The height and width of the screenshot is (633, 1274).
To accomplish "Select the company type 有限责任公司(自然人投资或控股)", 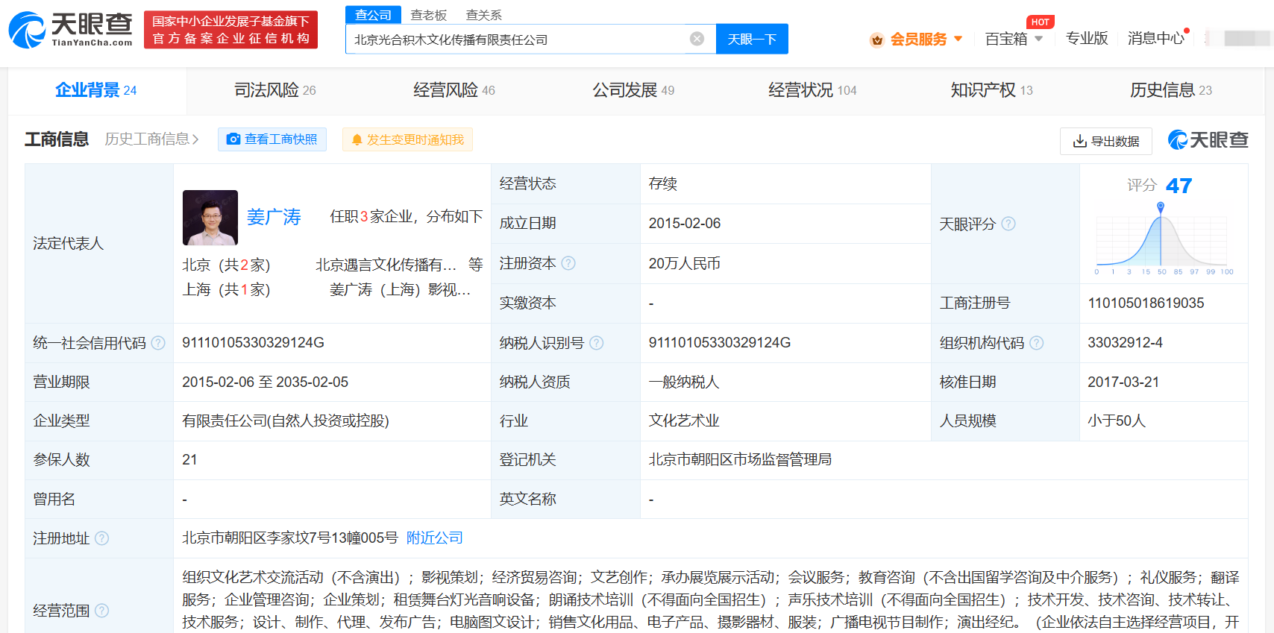I will [286, 421].
